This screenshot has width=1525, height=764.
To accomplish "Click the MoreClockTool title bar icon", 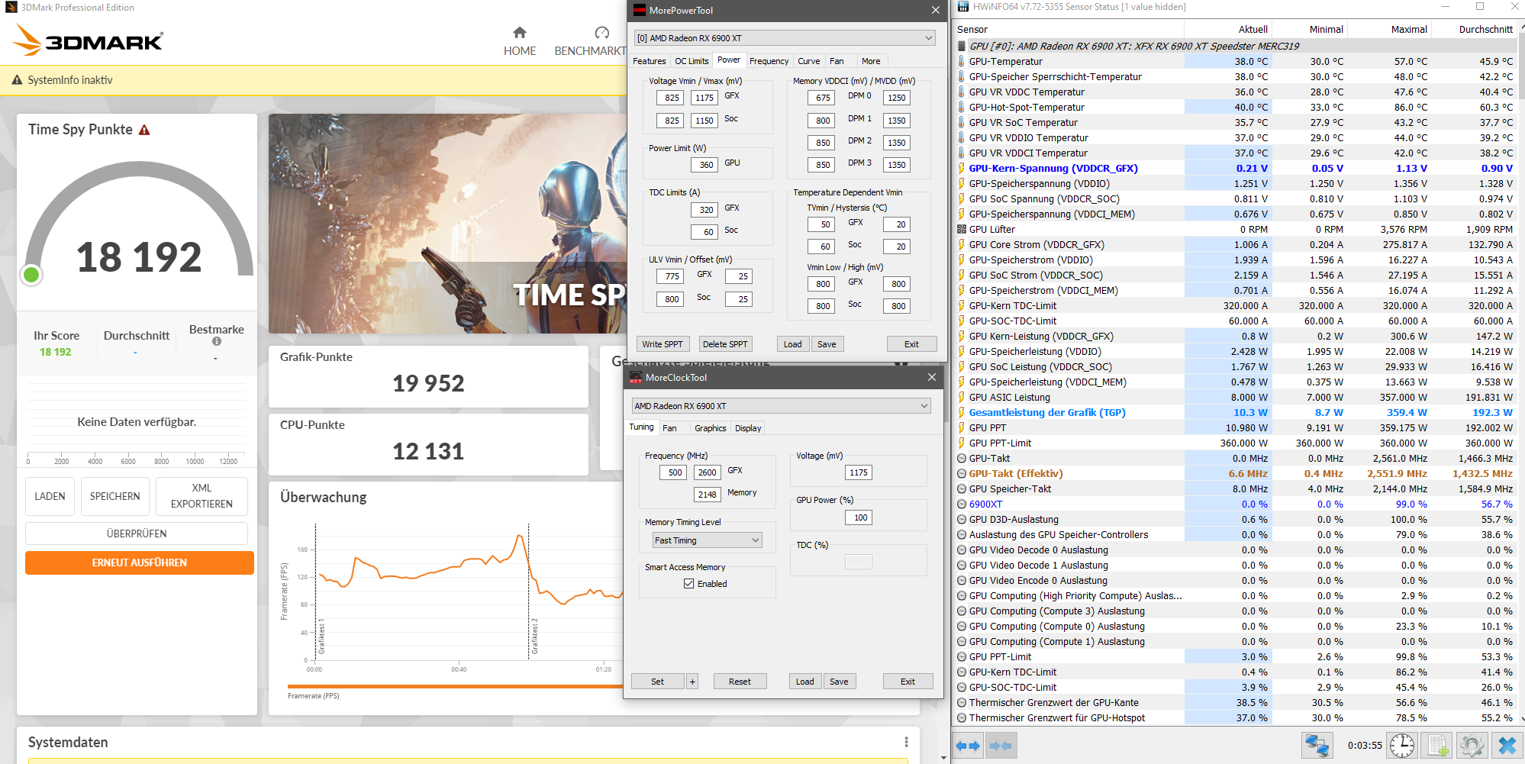I will 636,377.
